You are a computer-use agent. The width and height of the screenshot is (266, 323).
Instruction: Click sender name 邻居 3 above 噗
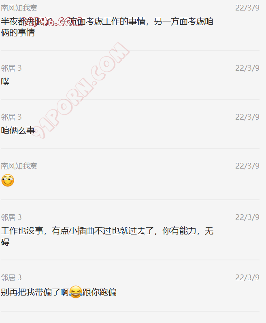click(x=11, y=68)
